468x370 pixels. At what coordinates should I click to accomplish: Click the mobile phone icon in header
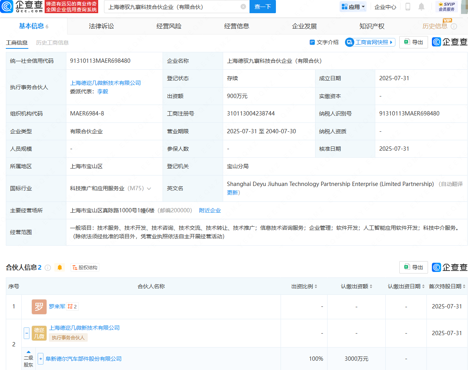coord(408,7)
